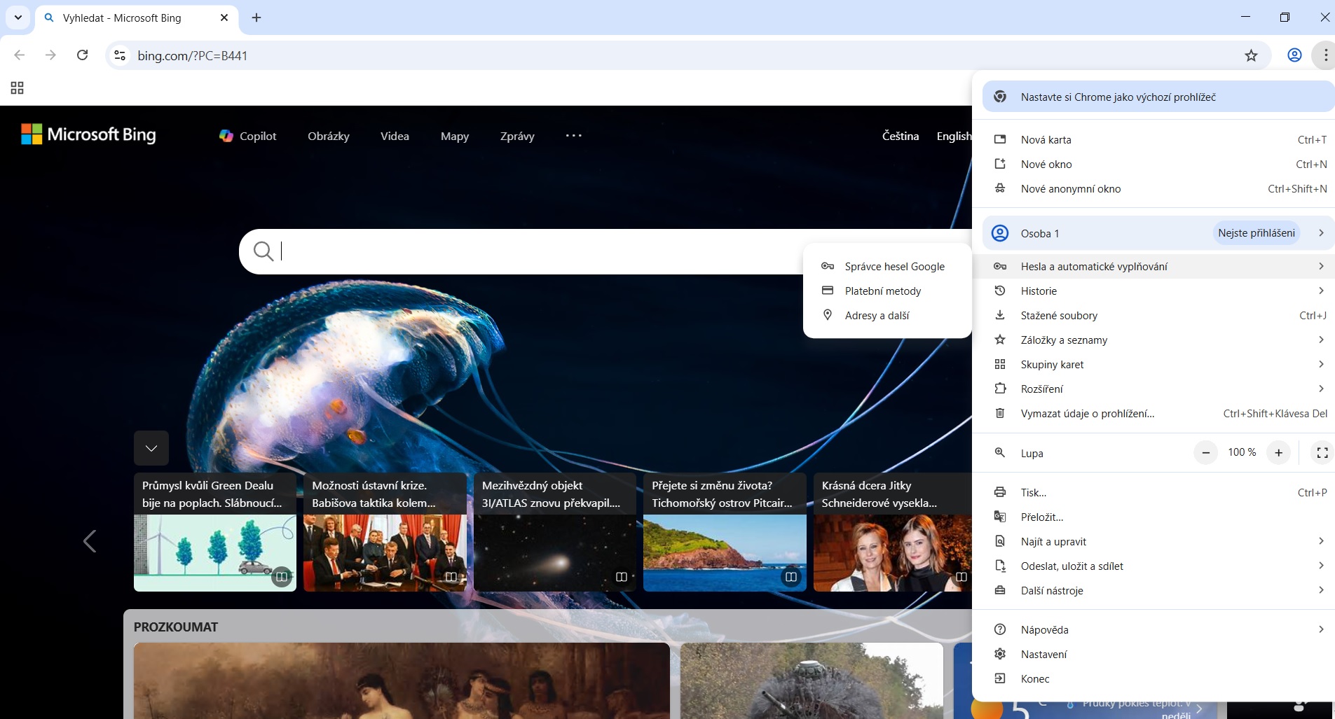The height and width of the screenshot is (719, 1335).
Task: Decrease zoom with the minus button
Action: click(1205, 453)
